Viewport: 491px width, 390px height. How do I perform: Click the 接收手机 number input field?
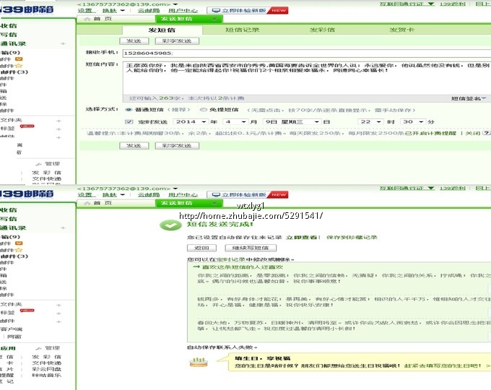(x=307, y=53)
